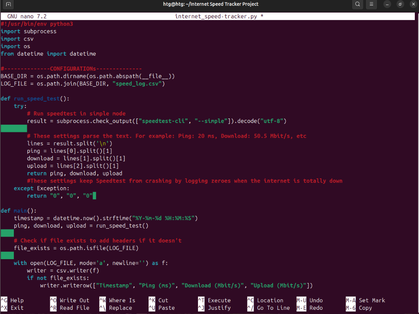
Task: Click the M-U Undo shortcut
Action: (x=310, y=300)
